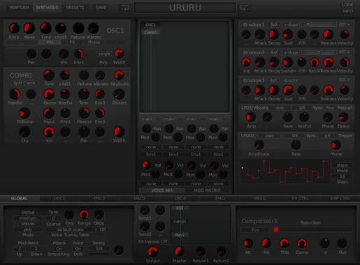This screenshot has width=360, height=265.
Task: Open Global Voices medium dropdown
Action: click(28, 218)
